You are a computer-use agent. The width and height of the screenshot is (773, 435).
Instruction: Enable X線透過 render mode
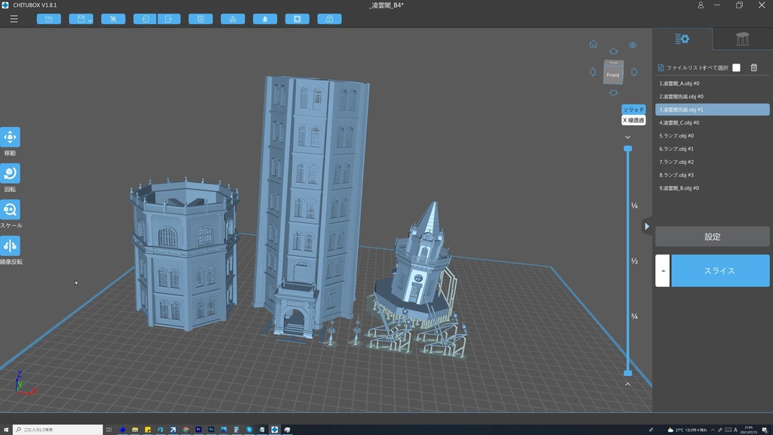tap(633, 120)
